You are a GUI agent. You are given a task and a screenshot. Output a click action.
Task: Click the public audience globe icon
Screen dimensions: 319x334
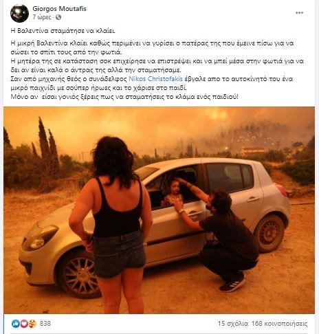(x=58, y=17)
